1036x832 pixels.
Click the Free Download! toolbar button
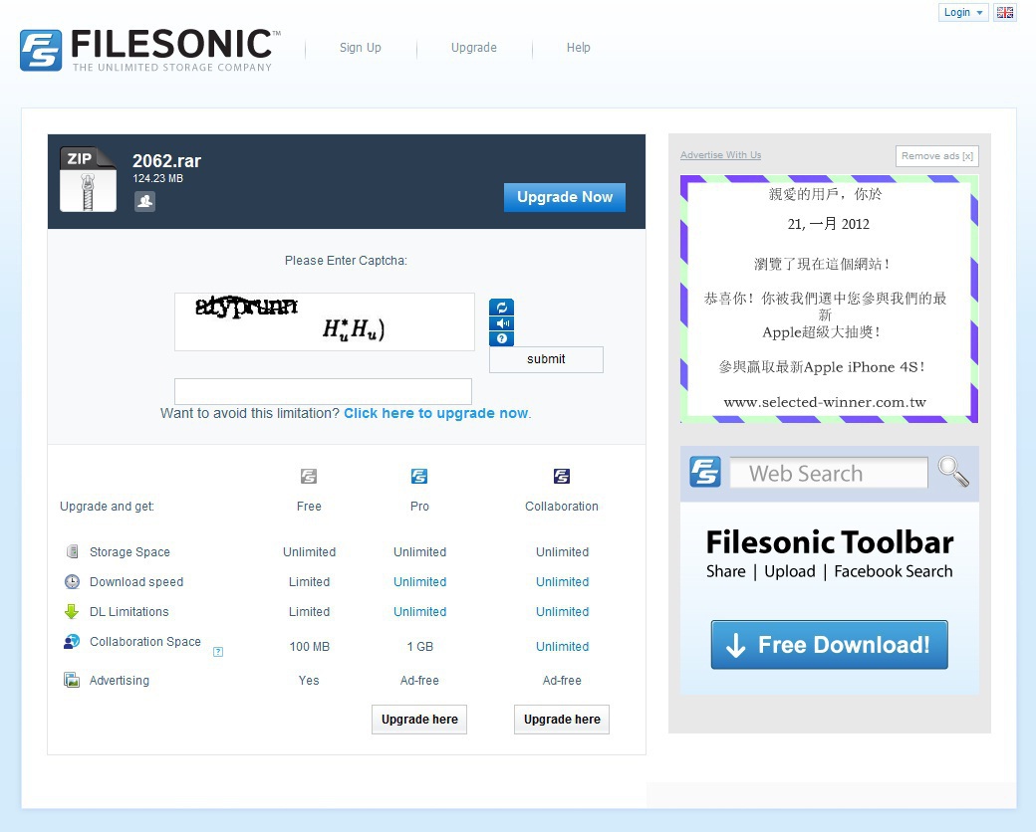point(829,645)
